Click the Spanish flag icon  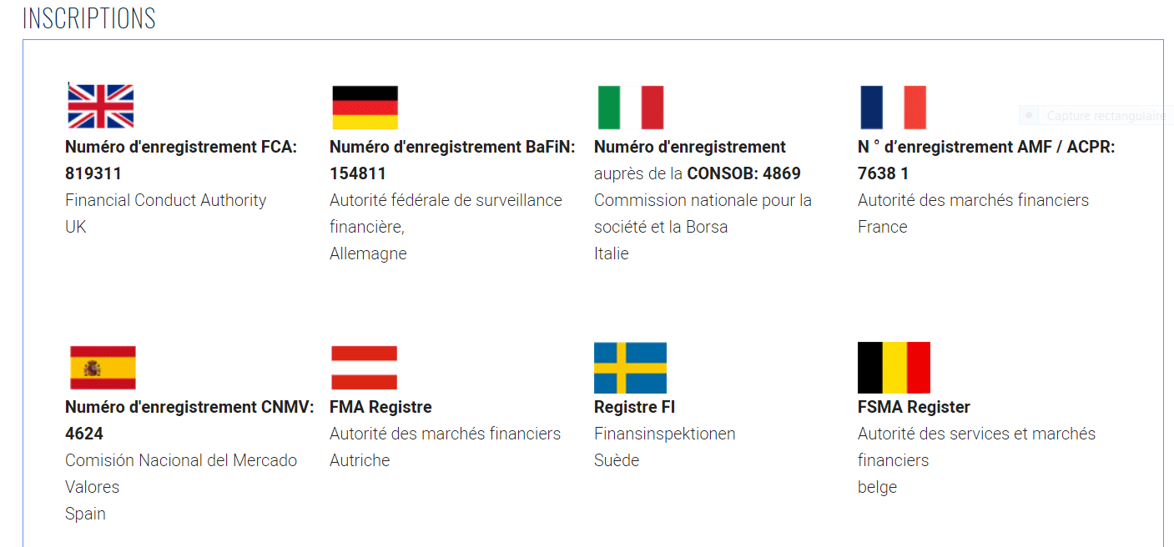[x=102, y=368]
